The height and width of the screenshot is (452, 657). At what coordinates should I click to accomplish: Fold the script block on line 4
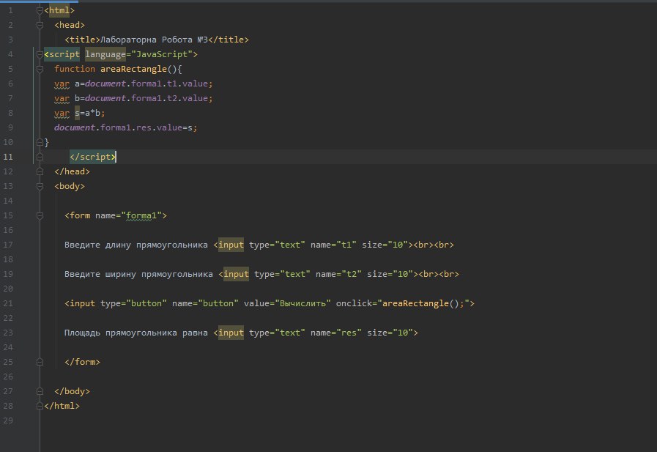[x=40, y=54]
